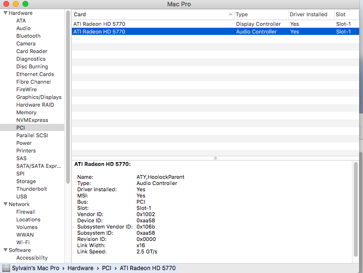Open Firewall under Network

click(26, 212)
